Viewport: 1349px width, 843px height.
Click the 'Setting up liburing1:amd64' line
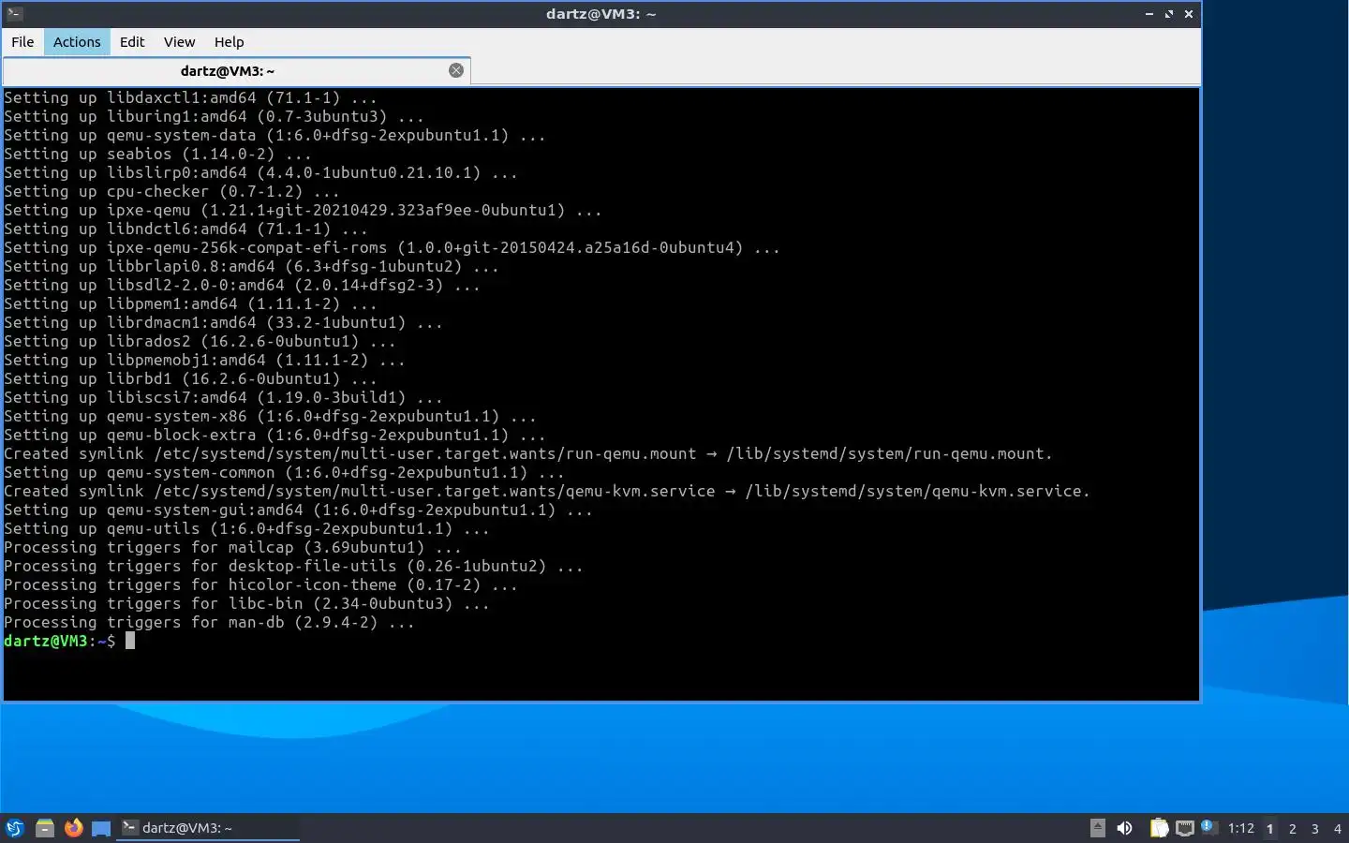pyautogui.click(x=215, y=116)
